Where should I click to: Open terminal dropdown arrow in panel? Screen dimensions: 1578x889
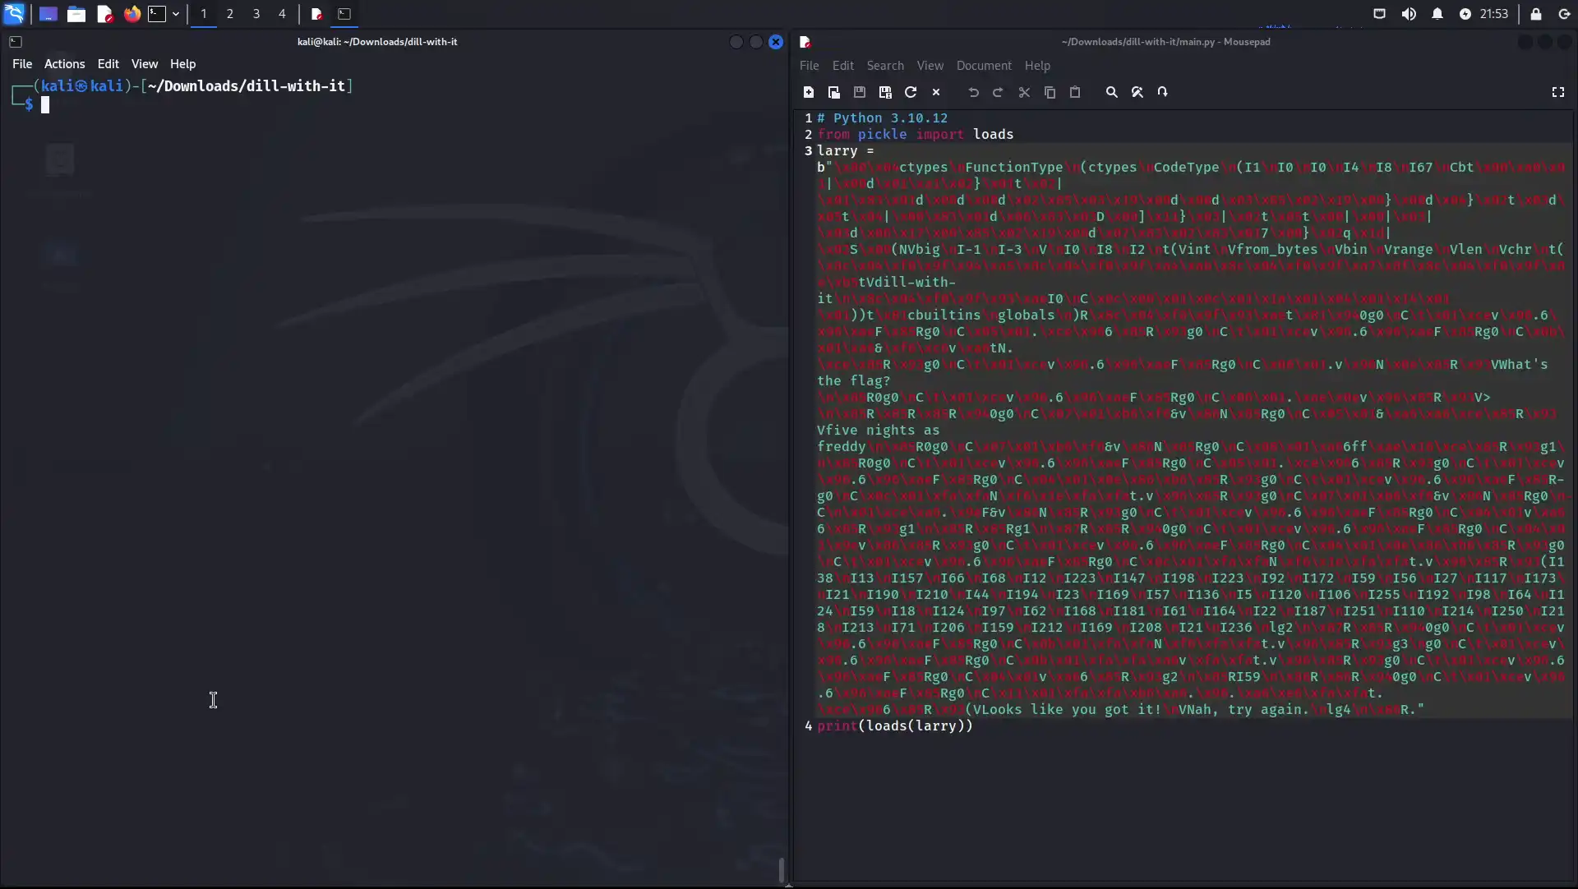[x=176, y=14]
